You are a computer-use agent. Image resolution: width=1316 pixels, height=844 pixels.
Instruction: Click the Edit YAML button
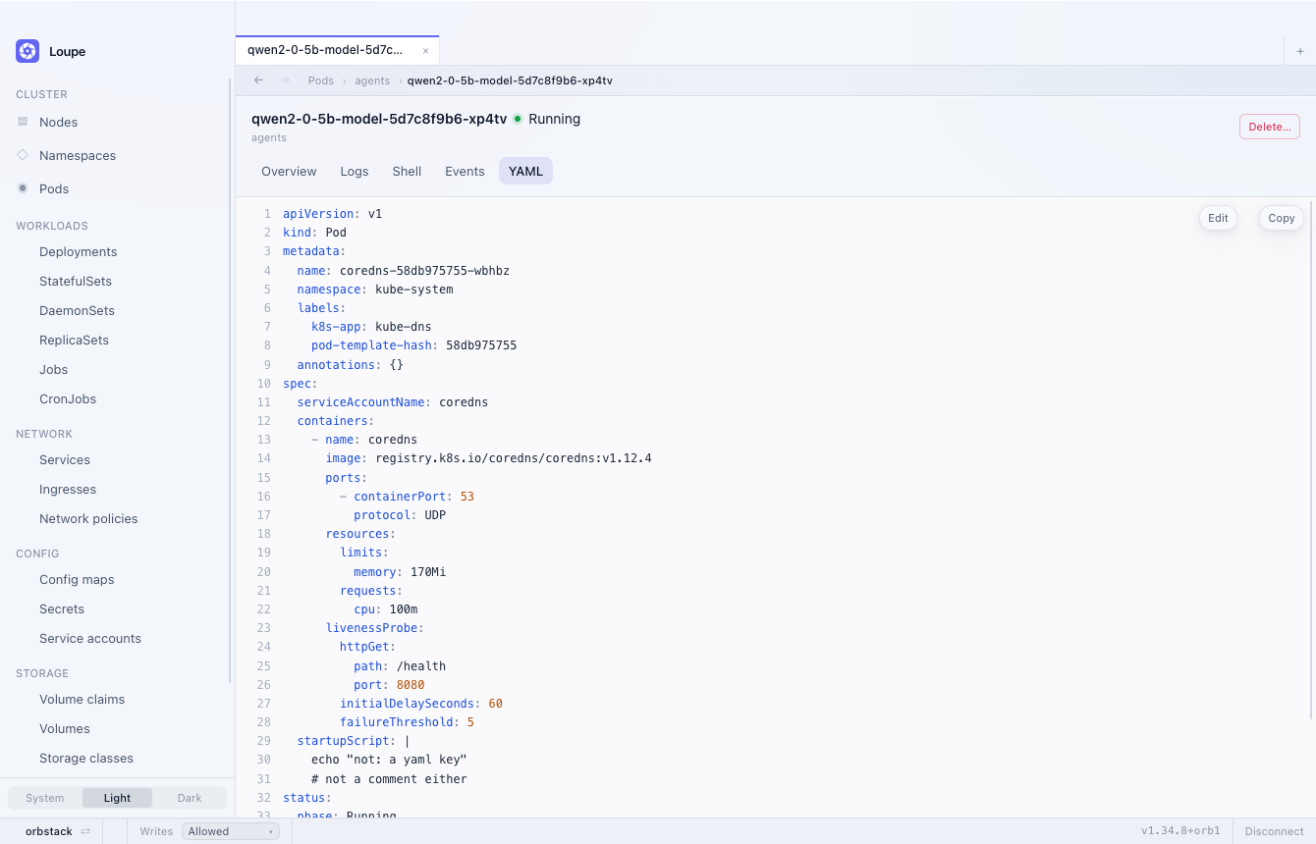pos(1218,218)
